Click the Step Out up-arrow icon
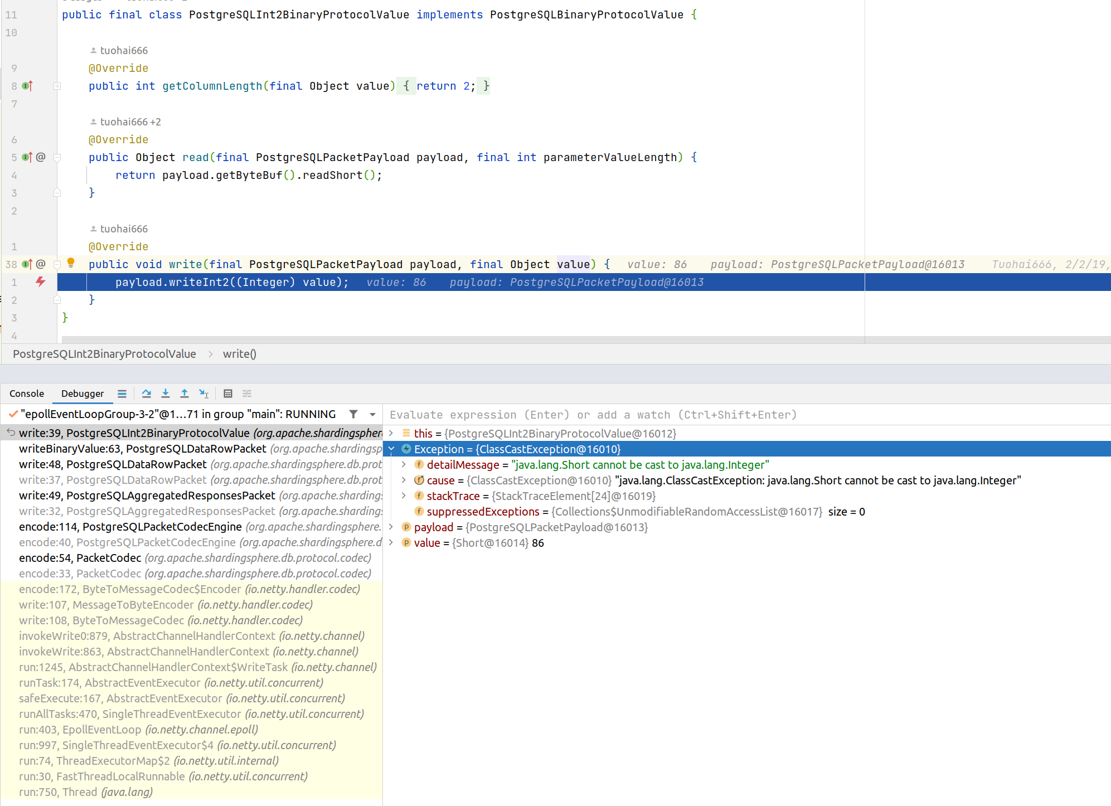Screen dimensions: 1111x806 pos(185,394)
